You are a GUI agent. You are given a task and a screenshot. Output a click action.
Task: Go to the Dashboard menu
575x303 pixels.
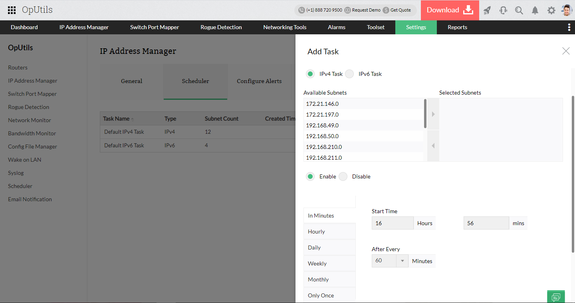[x=24, y=27]
